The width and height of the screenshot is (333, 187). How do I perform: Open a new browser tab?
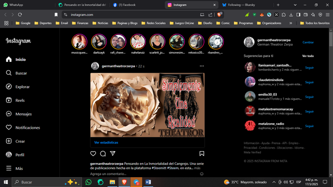click(x=278, y=5)
